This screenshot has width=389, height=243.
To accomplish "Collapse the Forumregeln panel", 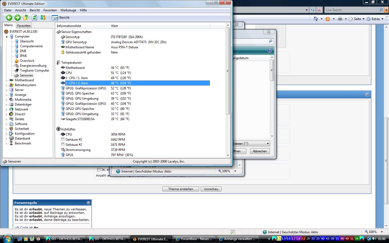I will pyautogui.click(x=88, y=202).
